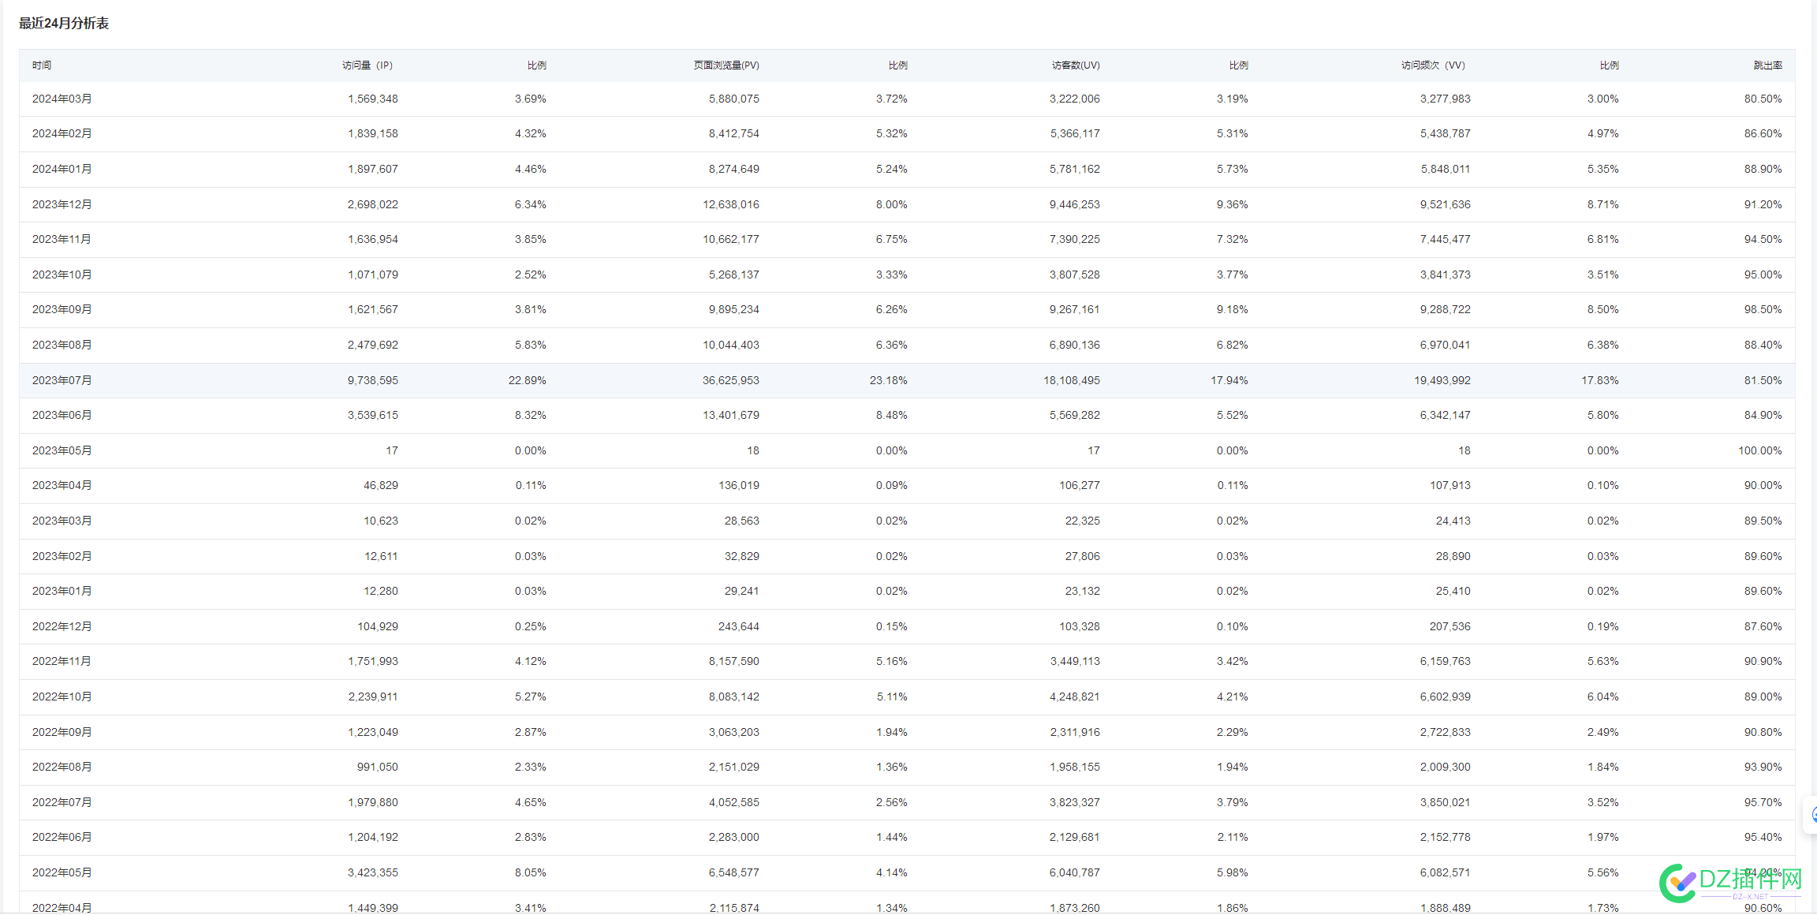Click the 访问频次 (VV) column header
Viewport: 1817px width, 915px height.
(1433, 65)
